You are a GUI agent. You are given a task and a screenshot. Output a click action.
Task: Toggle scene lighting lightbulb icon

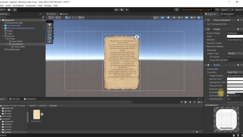point(168,18)
